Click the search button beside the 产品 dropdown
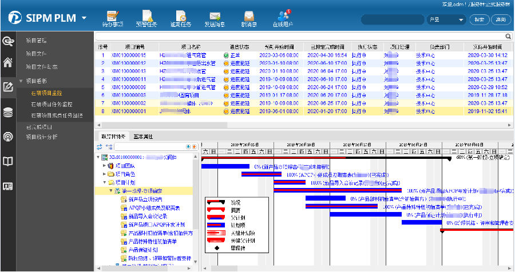 [x=478, y=19]
